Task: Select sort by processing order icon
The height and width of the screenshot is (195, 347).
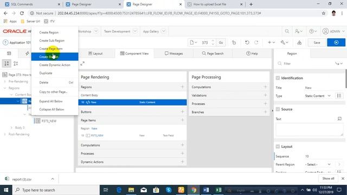Action: click(16, 63)
